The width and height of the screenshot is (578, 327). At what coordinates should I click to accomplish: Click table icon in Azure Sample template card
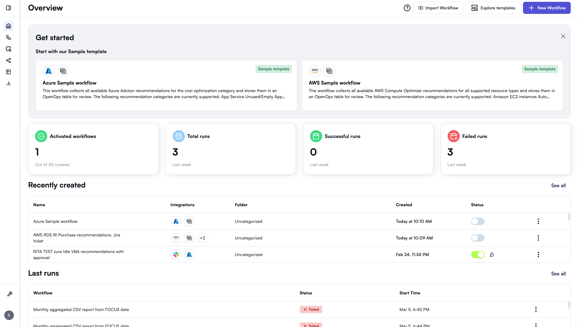coord(63,71)
